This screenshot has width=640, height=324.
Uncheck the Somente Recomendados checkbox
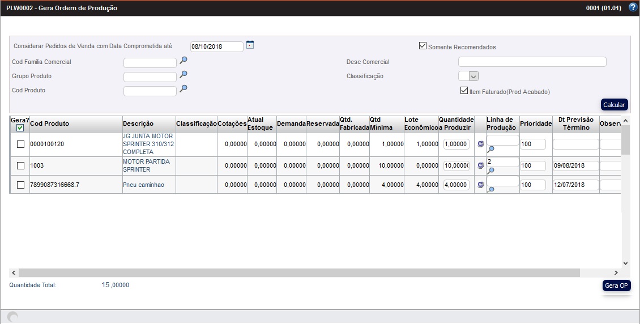[x=423, y=46]
